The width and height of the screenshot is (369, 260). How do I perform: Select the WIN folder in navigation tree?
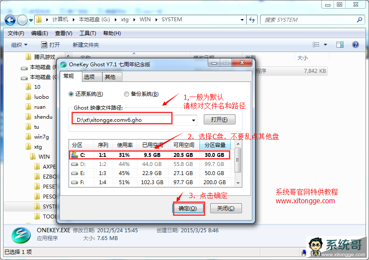(x=40, y=157)
